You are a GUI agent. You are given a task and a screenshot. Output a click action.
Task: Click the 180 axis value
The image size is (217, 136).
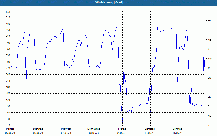[x=8, y=87]
